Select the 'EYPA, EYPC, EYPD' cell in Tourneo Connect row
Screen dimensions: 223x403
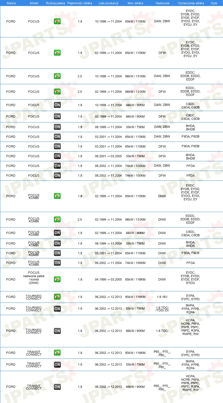point(190,297)
